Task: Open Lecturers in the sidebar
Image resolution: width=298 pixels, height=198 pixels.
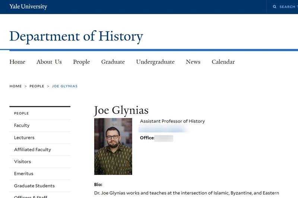Action: [40, 138]
